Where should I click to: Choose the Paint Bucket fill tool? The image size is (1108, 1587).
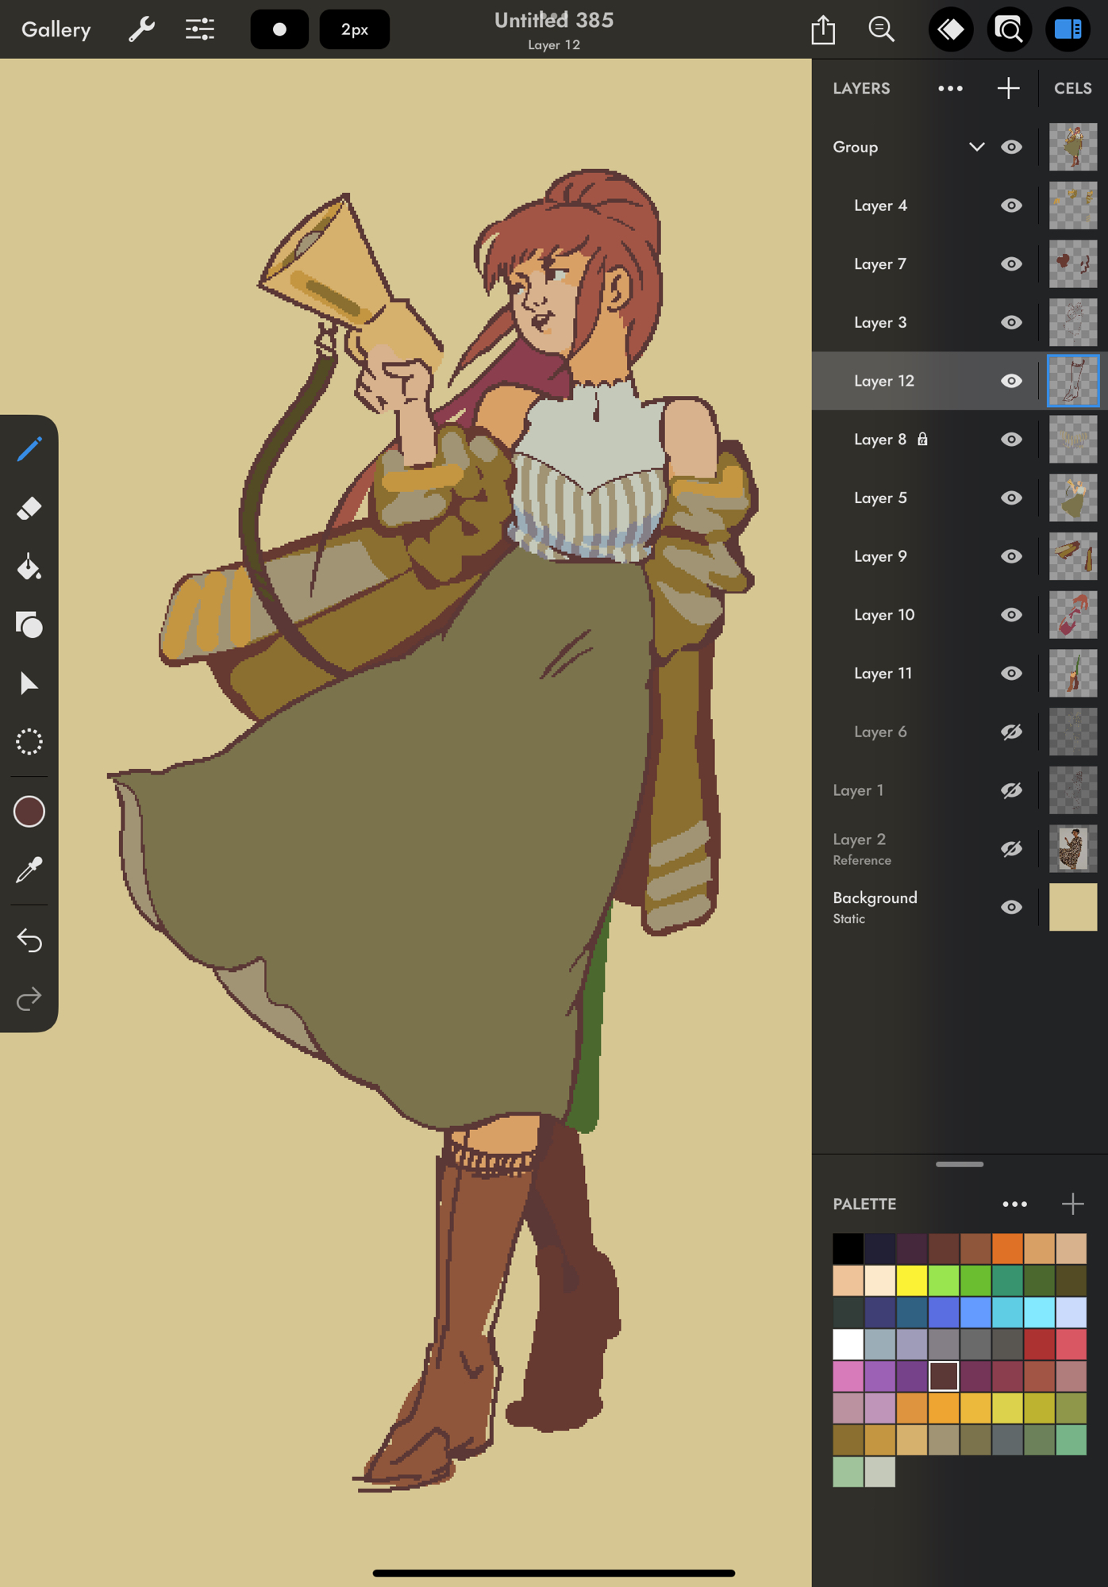[29, 567]
